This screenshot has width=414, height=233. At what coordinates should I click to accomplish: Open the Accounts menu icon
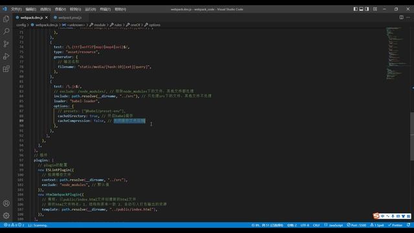[6, 203]
